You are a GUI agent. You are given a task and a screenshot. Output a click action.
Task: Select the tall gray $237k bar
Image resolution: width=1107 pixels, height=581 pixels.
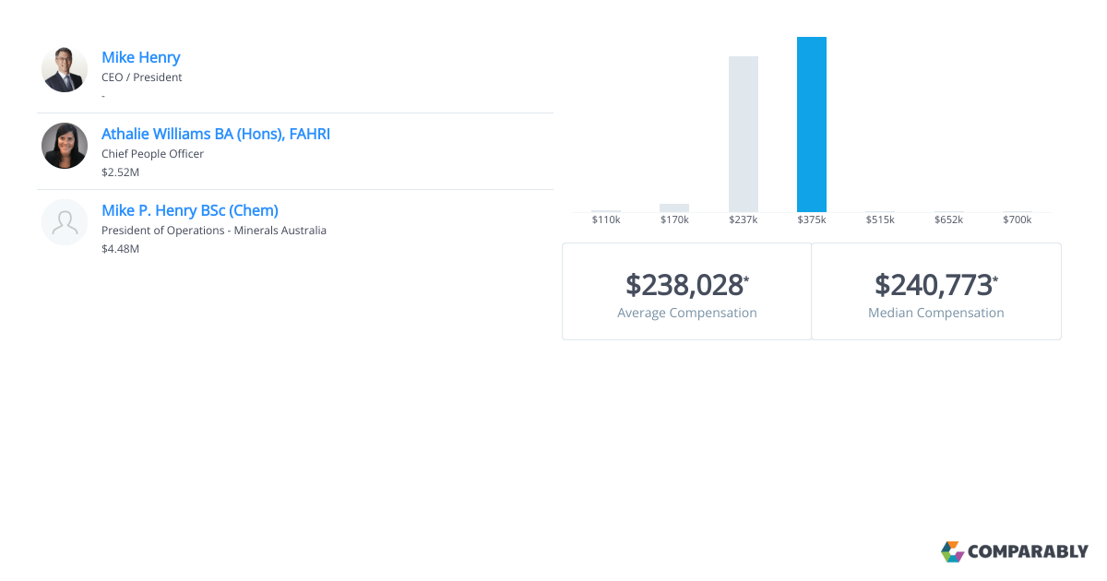(x=743, y=134)
